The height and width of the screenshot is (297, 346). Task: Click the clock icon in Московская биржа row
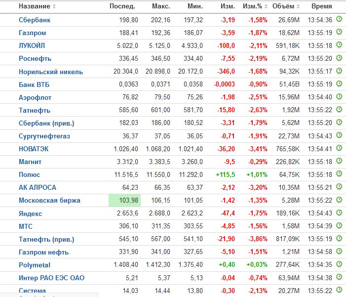click(339, 200)
